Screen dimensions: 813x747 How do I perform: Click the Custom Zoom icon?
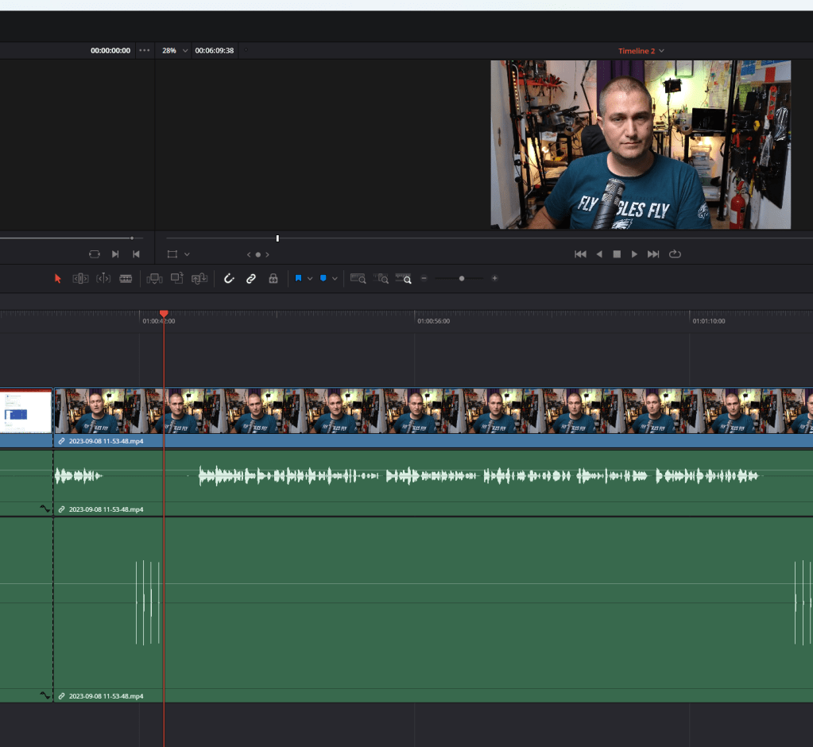[x=404, y=278]
